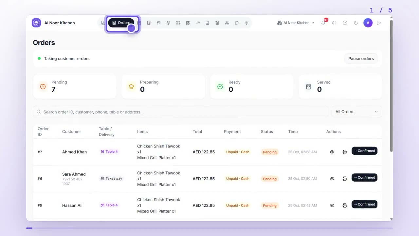Open the help question-mark icon

pos(345,23)
